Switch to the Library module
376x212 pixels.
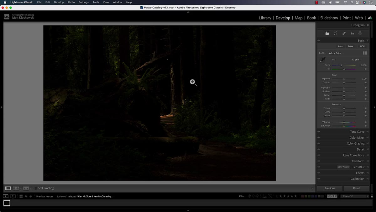pos(265,18)
